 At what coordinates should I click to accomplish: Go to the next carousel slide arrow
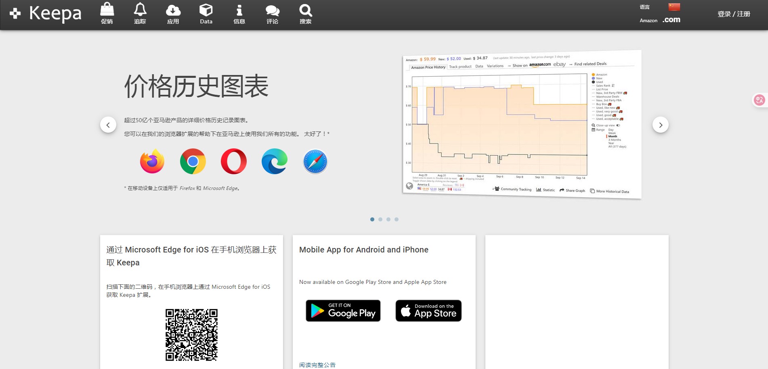point(661,125)
